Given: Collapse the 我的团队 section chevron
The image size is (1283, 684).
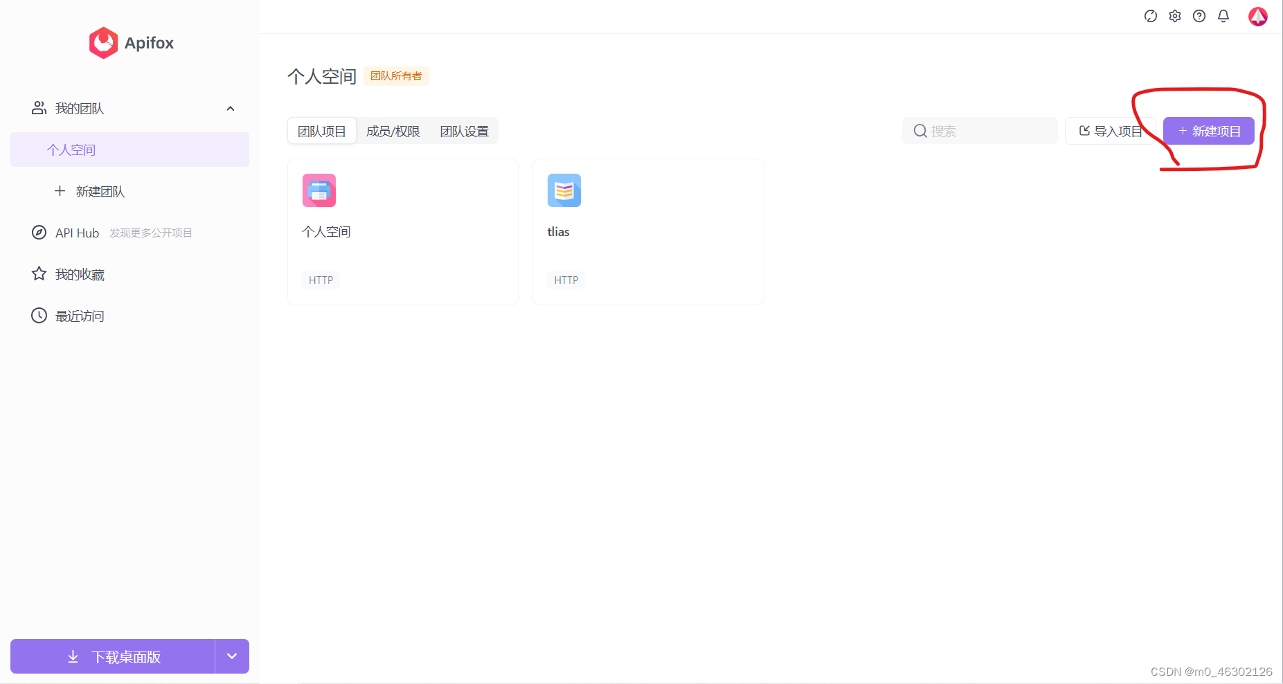Looking at the screenshot, I should coord(231,109).
